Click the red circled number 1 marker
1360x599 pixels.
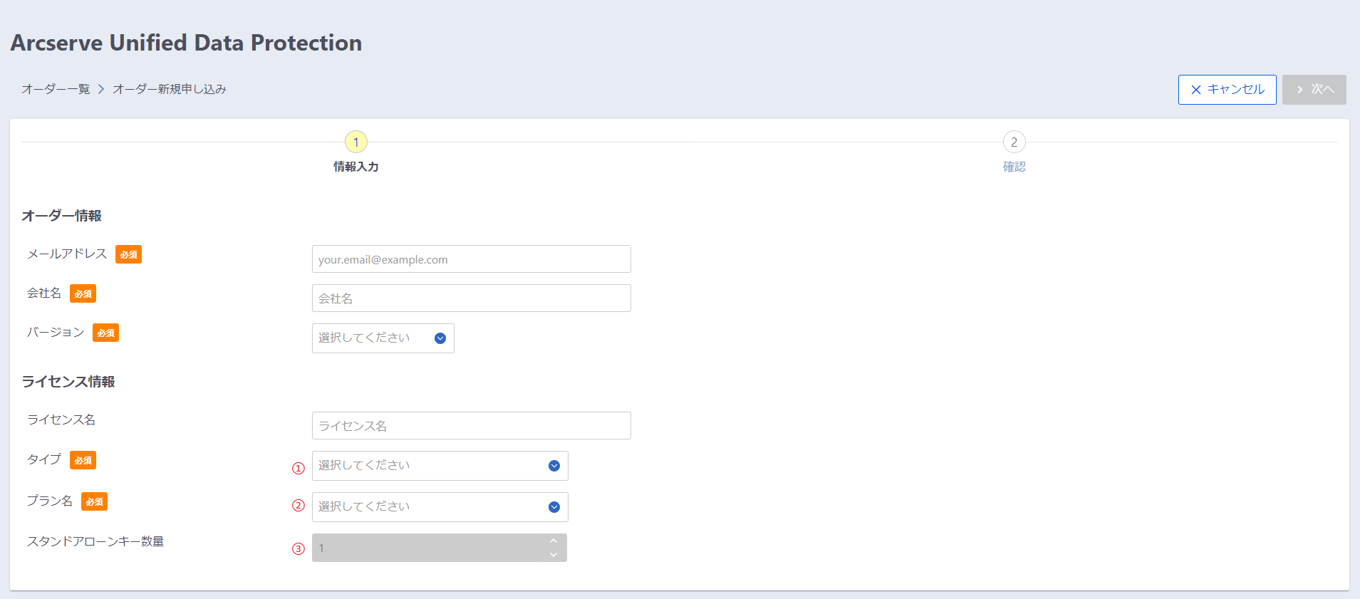[x=299, y=468]
